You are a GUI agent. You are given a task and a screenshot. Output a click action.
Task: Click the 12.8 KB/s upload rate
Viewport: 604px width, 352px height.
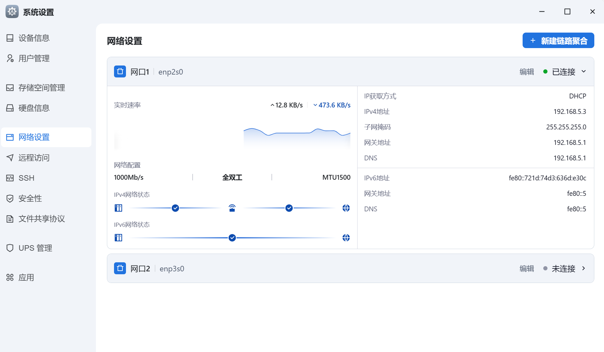[289, 105]
